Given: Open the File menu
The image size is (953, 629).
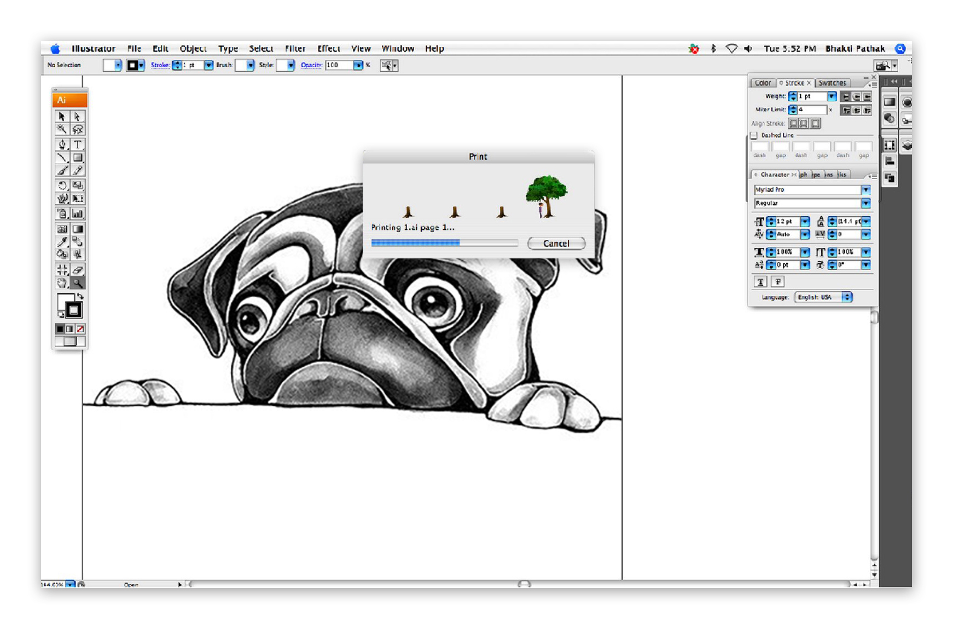Looking at the screenshot, I should click(134, 49).
